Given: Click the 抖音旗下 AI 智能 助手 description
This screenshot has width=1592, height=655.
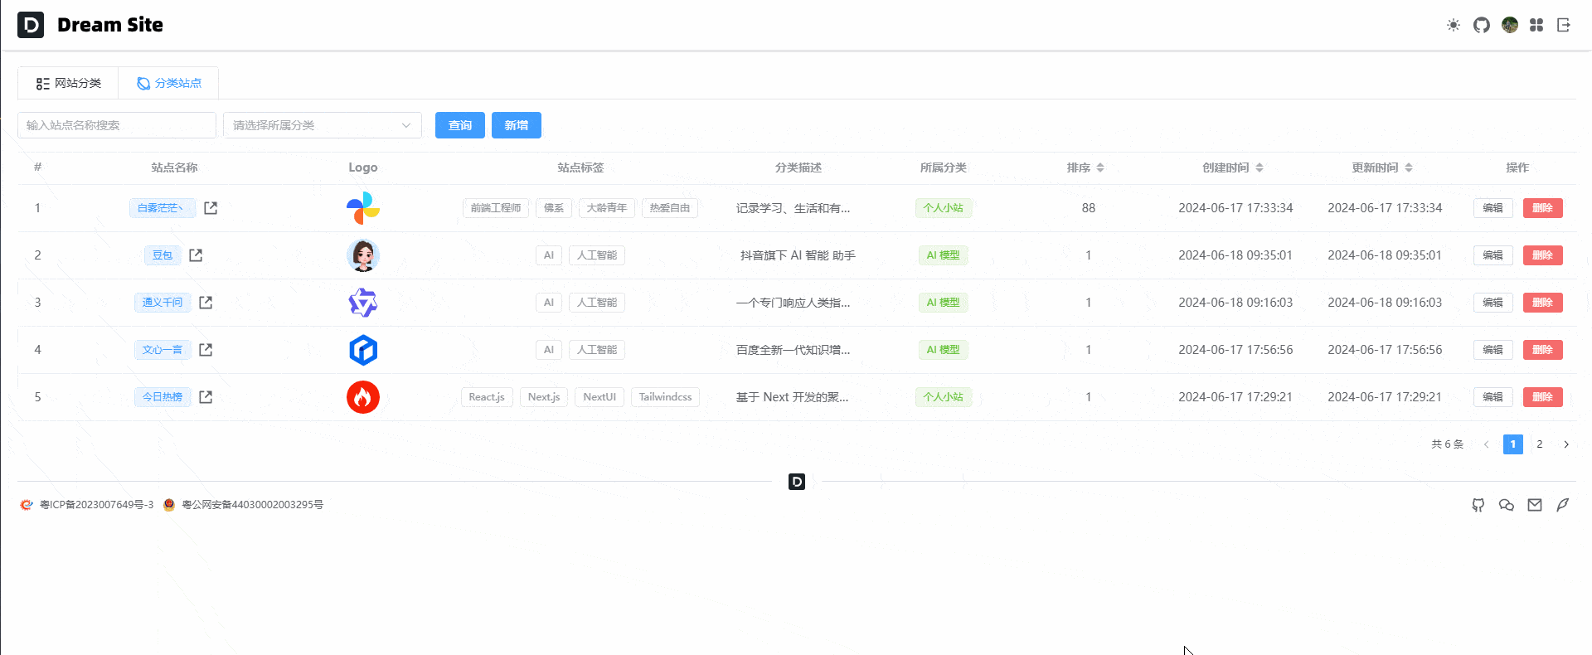Looking at the screenshot, I should 798,255.
